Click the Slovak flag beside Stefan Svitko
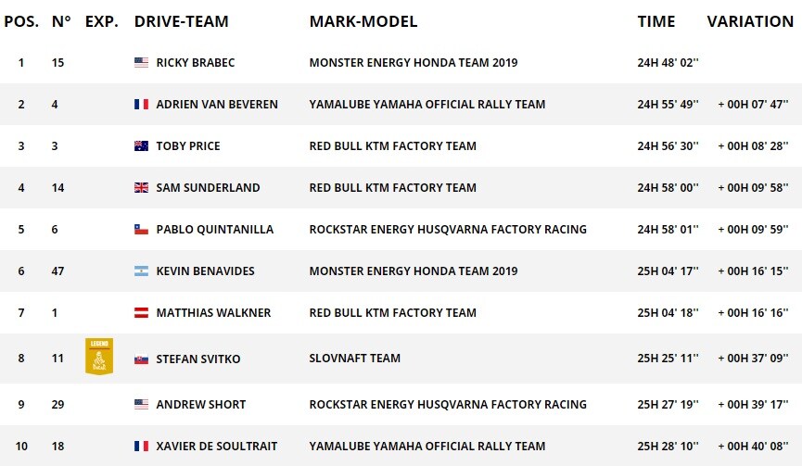Viewport: 802px width, 466px height. pyautogui.click(x=141, y=359)
